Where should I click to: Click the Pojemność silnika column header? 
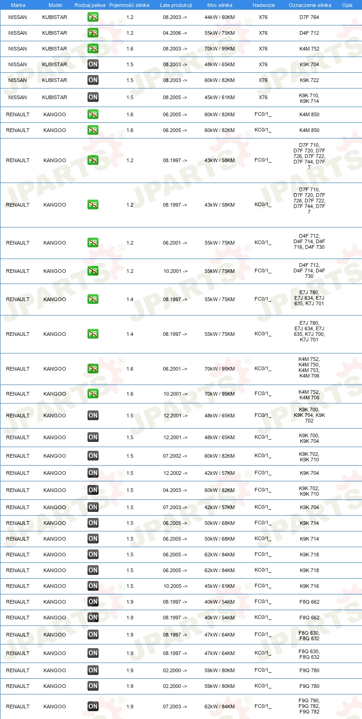130,5
